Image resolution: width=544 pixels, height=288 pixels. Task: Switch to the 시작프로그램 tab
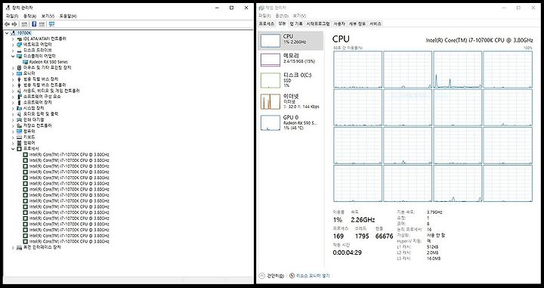318,23
